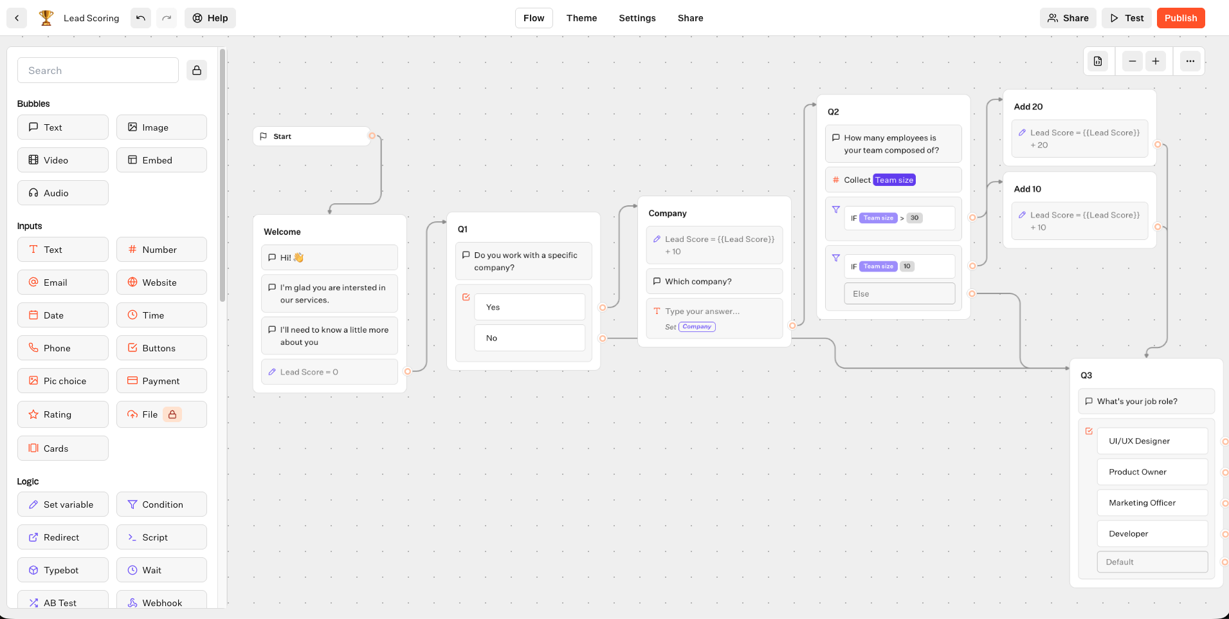Select the Condition logic block
Viewport: 1229px width, 619px height.
click(x=161, y=504)
